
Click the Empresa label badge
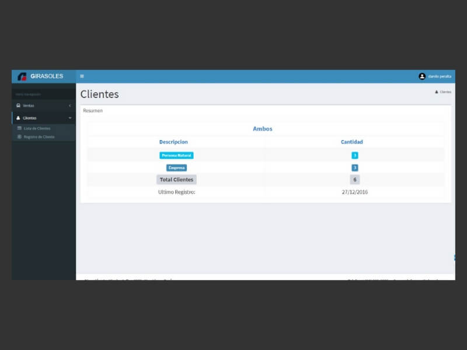coord(176,167)
